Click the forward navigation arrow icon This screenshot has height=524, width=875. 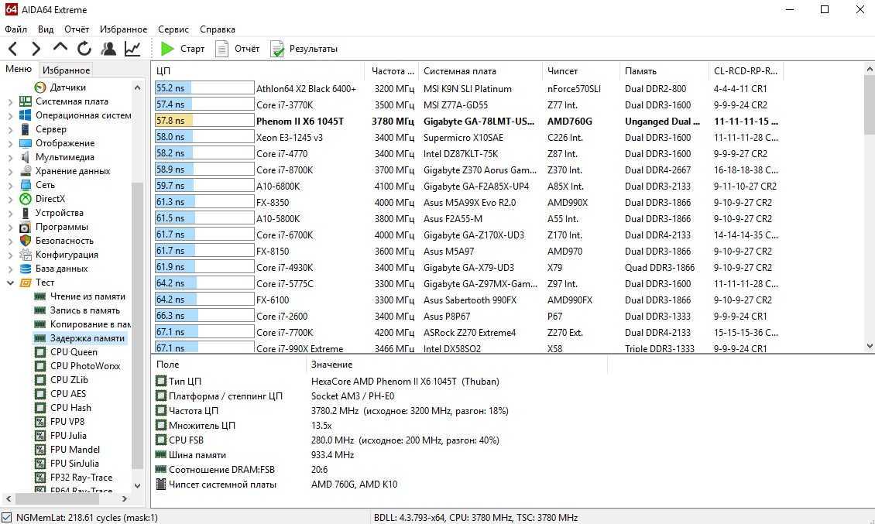click(x=36, y=49)
